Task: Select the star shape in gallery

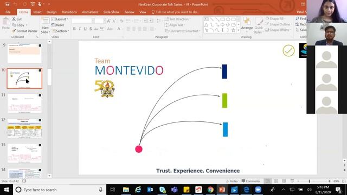Action: (233, 30)
